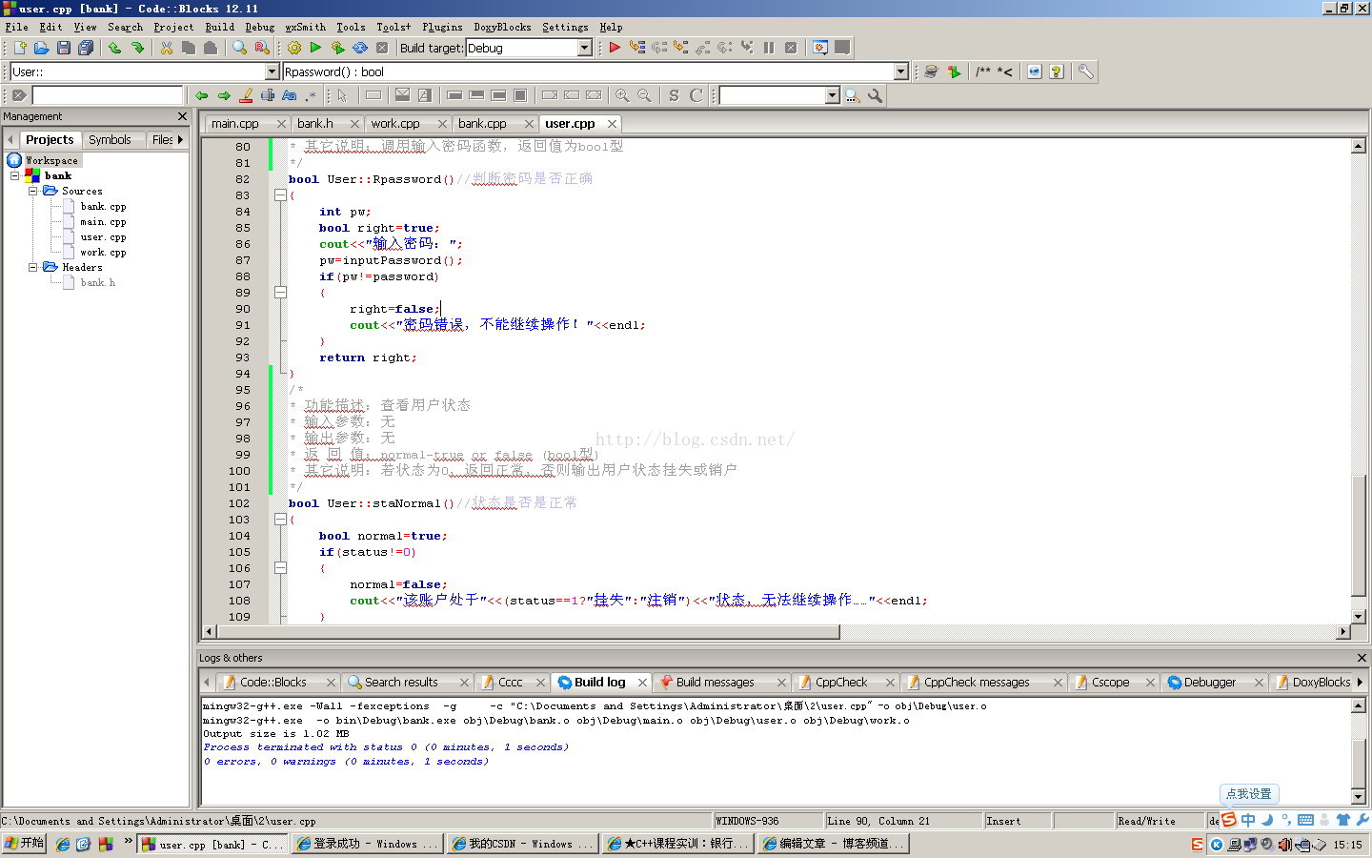The height and width of the screenshot is (858, 1372).
Task: Click the Replace icon
Action: coord(262,48)
